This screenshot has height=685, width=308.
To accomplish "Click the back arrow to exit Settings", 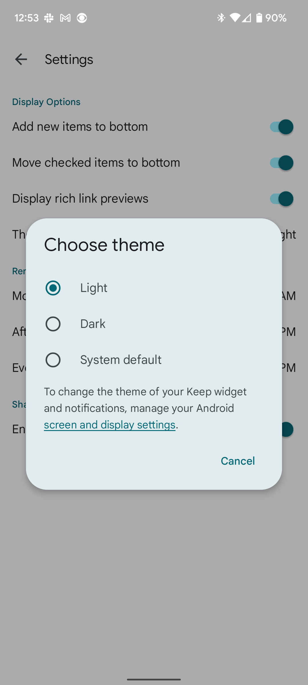I will pyautogui.click(x=21, y=59).
